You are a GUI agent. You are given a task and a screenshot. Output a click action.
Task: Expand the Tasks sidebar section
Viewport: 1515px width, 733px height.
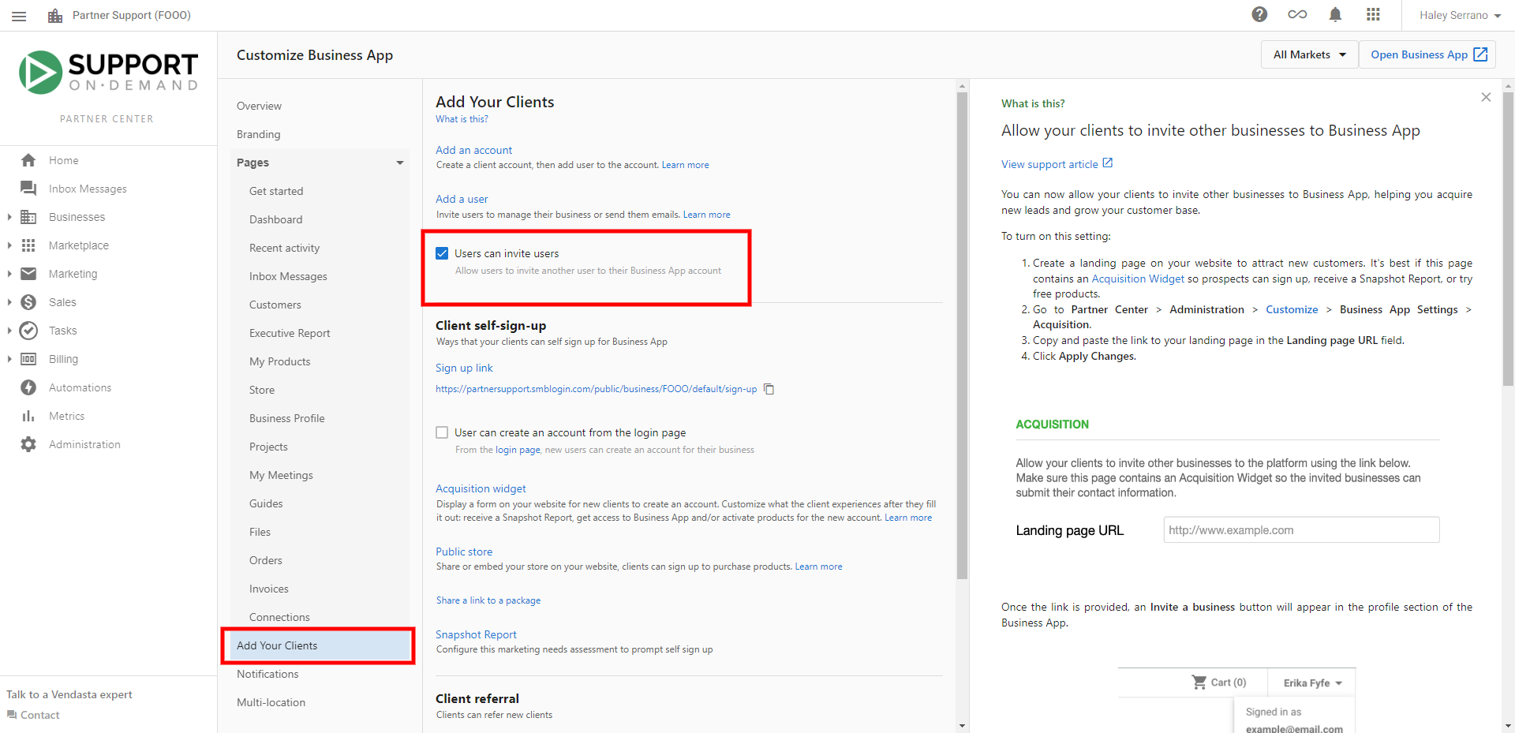coord(9,331)
